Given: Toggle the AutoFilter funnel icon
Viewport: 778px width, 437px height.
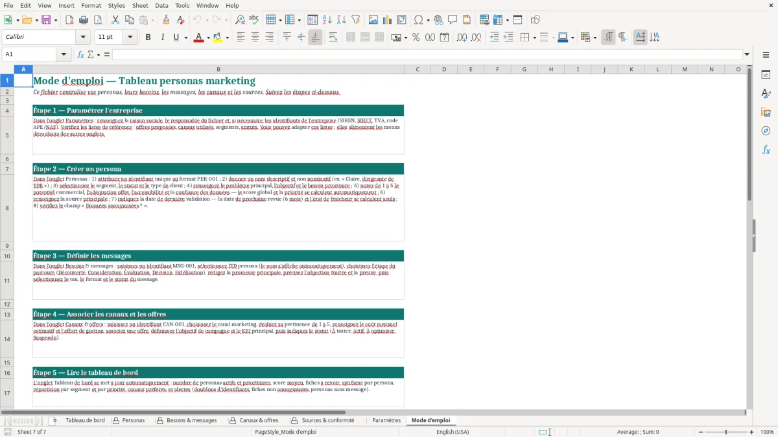Looking at the screenshot, I should [x=355, y=20].
